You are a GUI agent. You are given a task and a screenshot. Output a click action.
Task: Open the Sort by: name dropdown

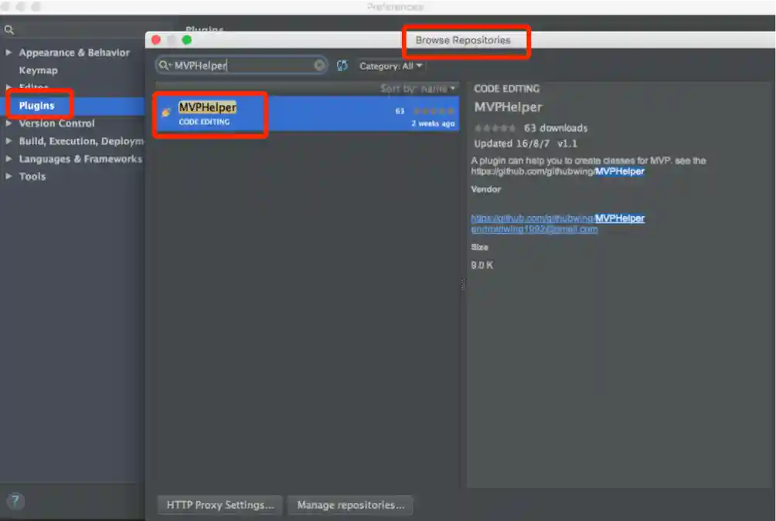coord(417,89)
